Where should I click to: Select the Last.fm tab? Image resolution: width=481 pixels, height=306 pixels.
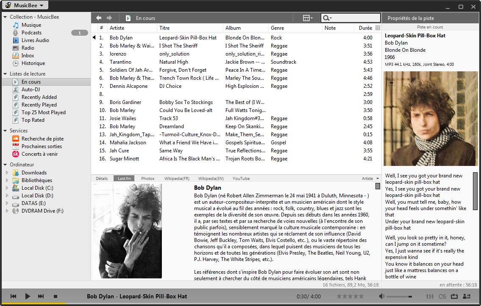click(124, 179)
